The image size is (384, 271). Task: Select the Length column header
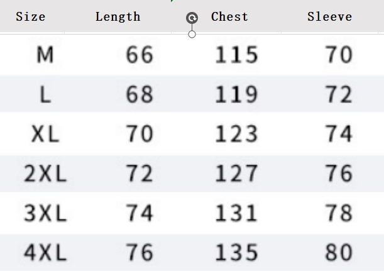(118, 16)
